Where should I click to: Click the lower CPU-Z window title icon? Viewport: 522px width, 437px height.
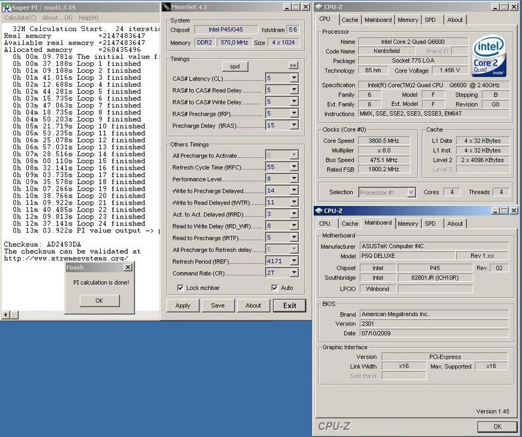(319, 210)
